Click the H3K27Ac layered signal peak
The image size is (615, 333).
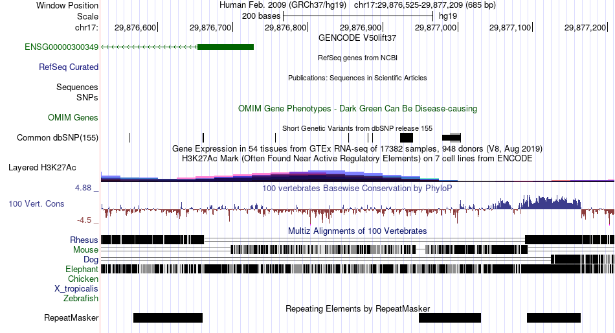326,176
